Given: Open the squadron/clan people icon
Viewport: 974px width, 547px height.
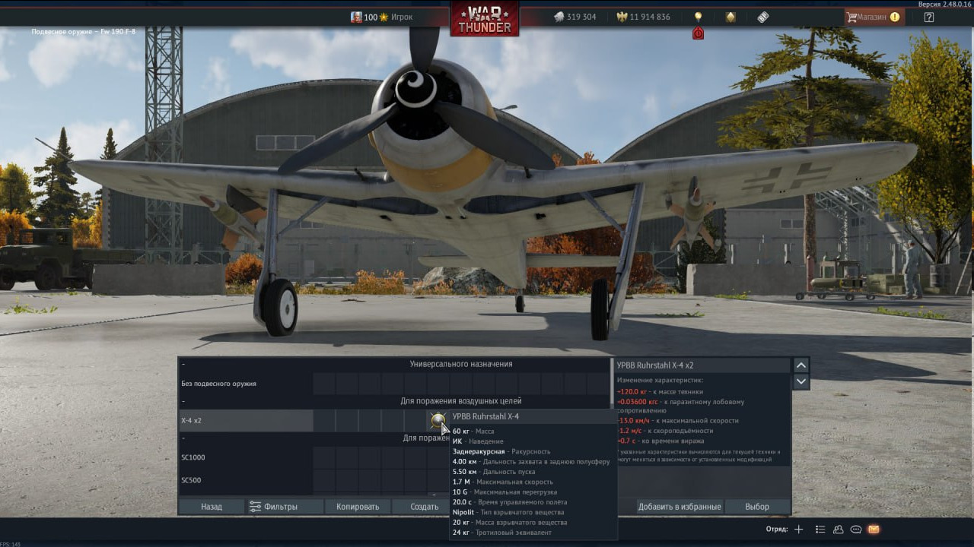Looking at the screenshot, I should [838, 530].
